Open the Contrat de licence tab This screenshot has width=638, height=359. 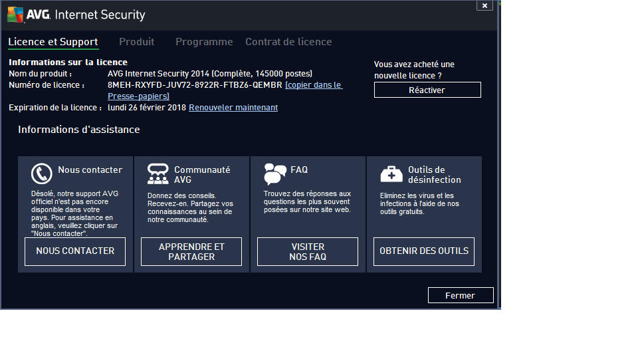click(288, 41)
